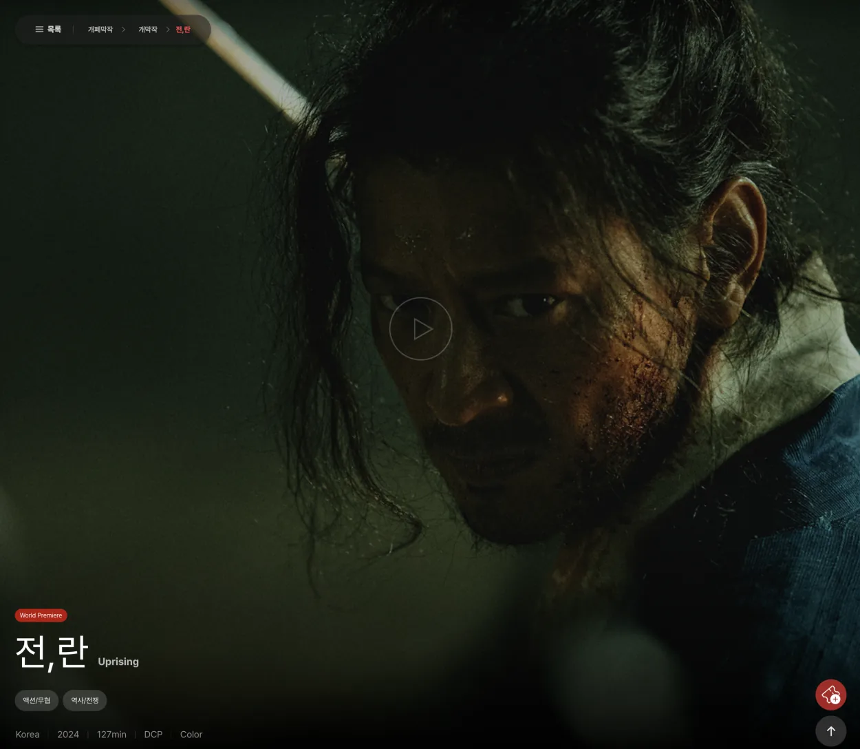Open the 역사/전쟁 genre tag
860x749 pixels.
[x=85, y=701]
